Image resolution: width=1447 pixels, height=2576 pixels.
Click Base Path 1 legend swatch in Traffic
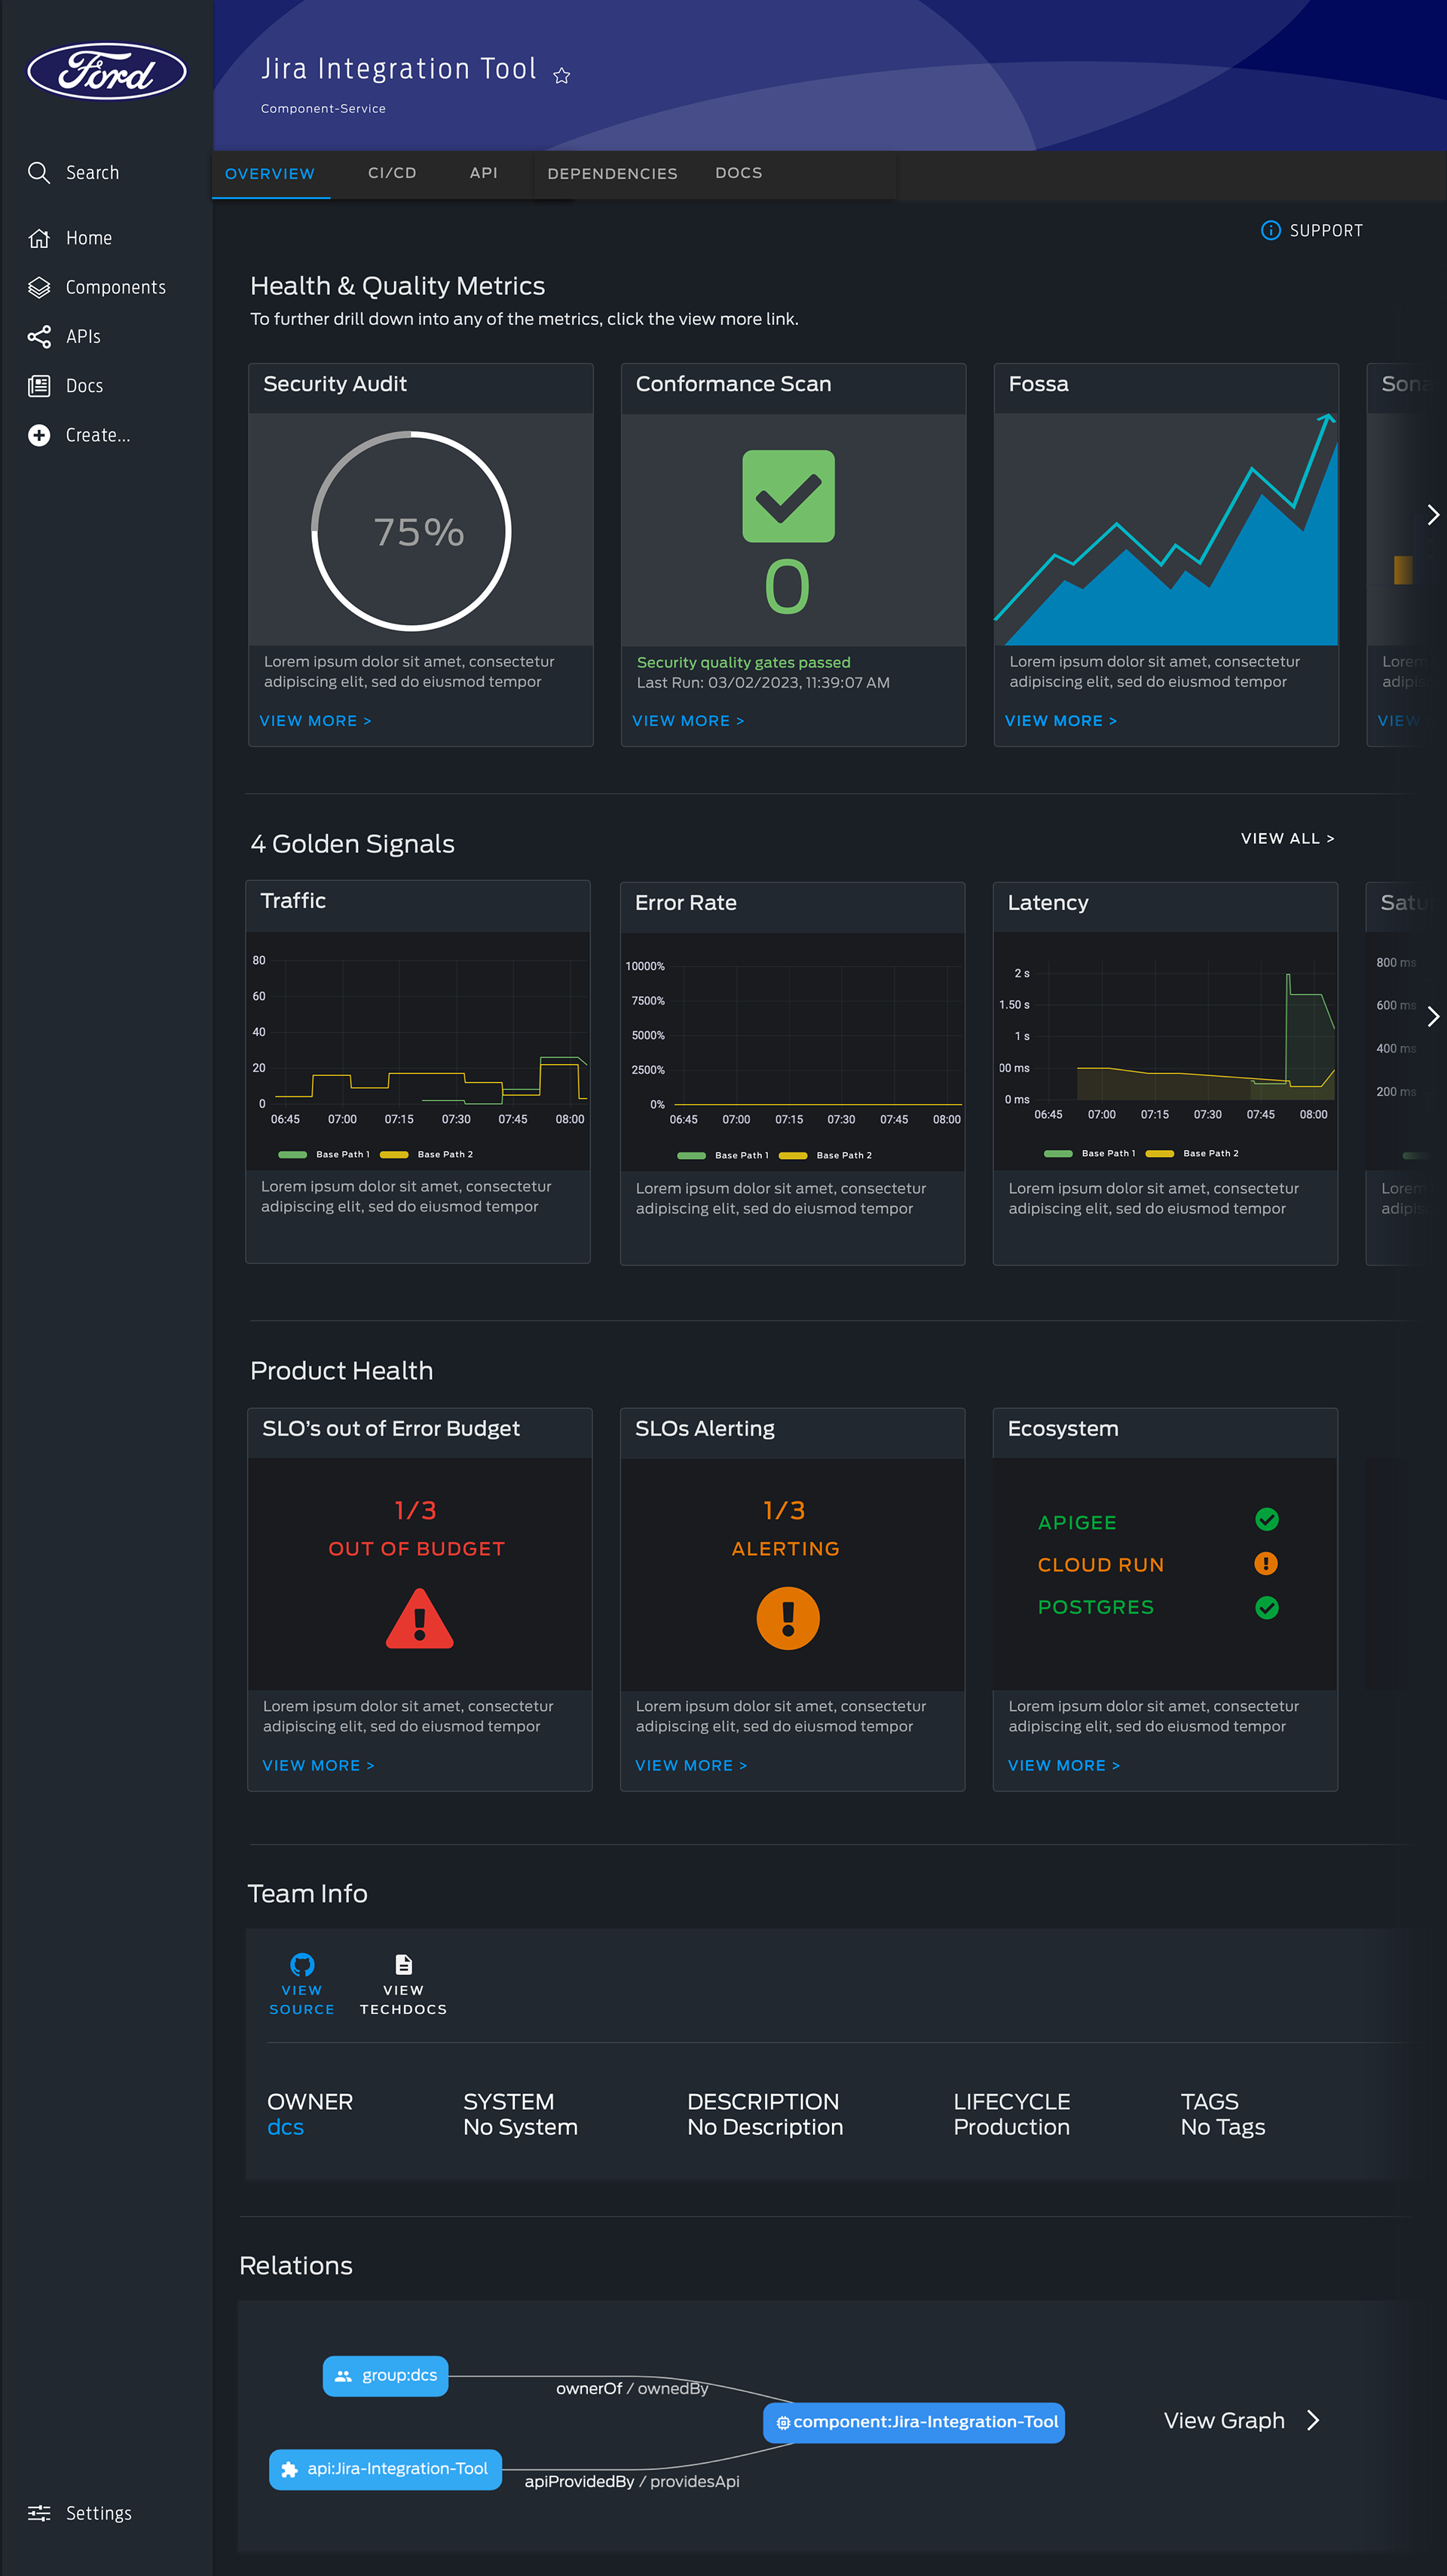293,1155
